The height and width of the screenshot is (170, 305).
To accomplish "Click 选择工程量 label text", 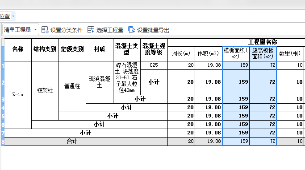I will (x=110, y=30).
